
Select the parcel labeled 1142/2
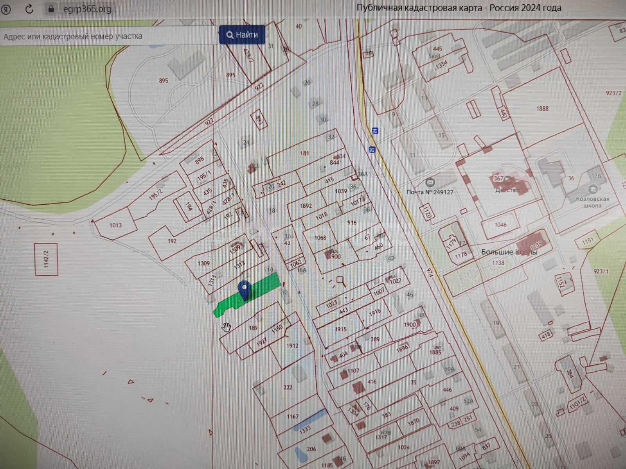(x=46, y=259)
